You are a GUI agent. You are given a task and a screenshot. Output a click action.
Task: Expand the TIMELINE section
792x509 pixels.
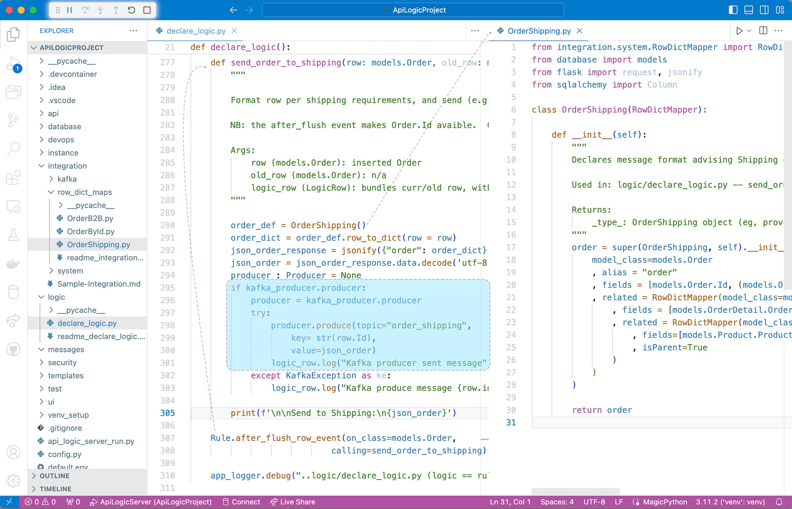(87, 489)
